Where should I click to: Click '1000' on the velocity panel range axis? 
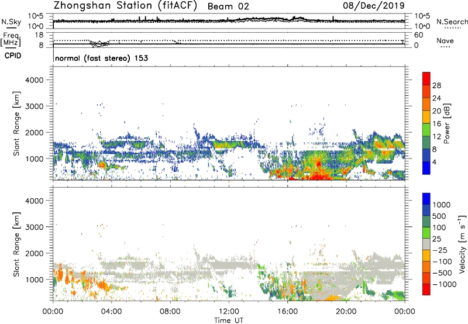coord(35,280)
